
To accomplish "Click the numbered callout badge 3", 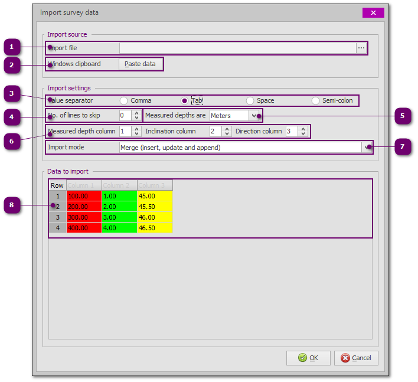I will pyautogui.click(x=12, y=93).
